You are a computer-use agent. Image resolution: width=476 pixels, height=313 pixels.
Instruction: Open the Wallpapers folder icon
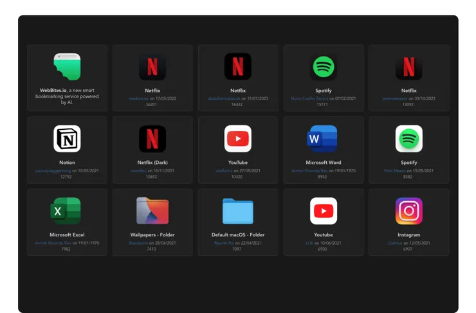tap(152, 211)
